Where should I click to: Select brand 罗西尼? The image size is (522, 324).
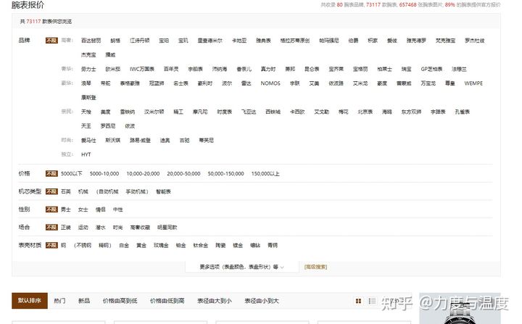pos(108,126)
